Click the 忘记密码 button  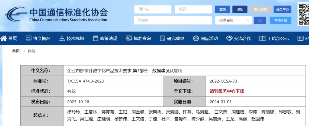(x=261, y=9)
